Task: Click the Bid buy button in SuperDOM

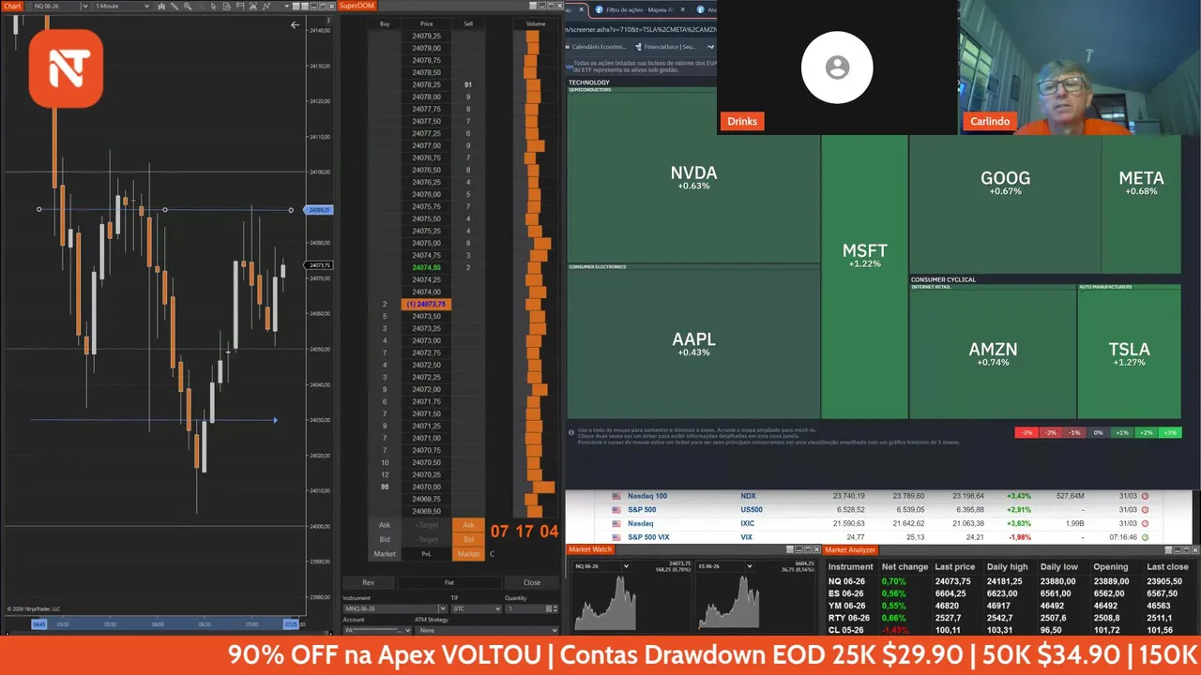Action: click(385, 539)
